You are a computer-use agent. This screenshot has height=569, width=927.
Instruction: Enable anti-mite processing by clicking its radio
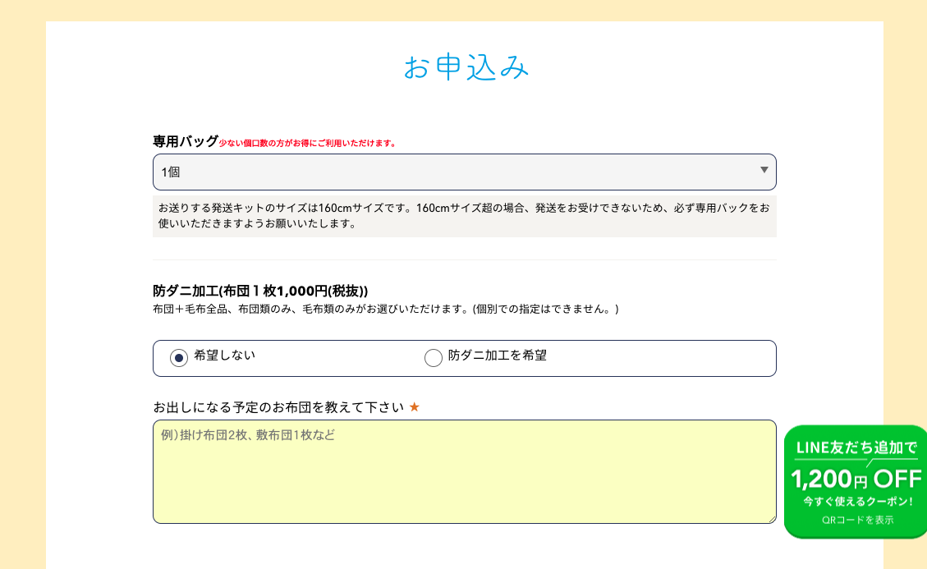(434, 357)
